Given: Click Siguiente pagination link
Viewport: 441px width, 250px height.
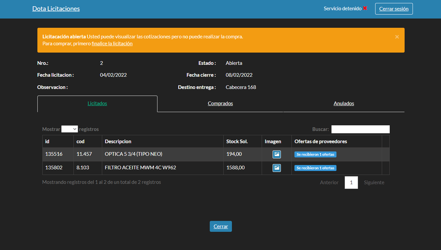Looking at the screenshot, I should (x=374, y=183).
